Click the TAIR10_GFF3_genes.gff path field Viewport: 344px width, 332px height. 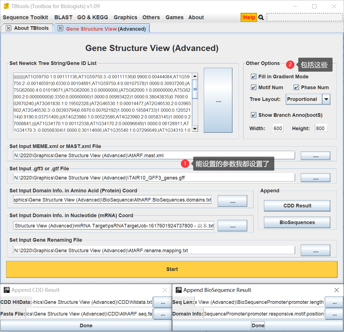point(154,178)
